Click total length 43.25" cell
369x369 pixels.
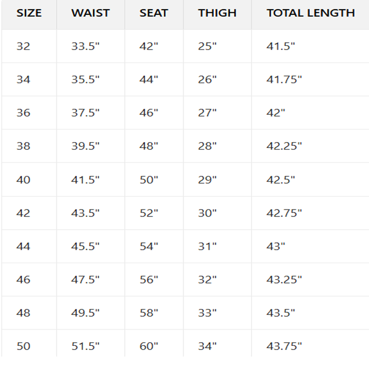pos(284,280)
